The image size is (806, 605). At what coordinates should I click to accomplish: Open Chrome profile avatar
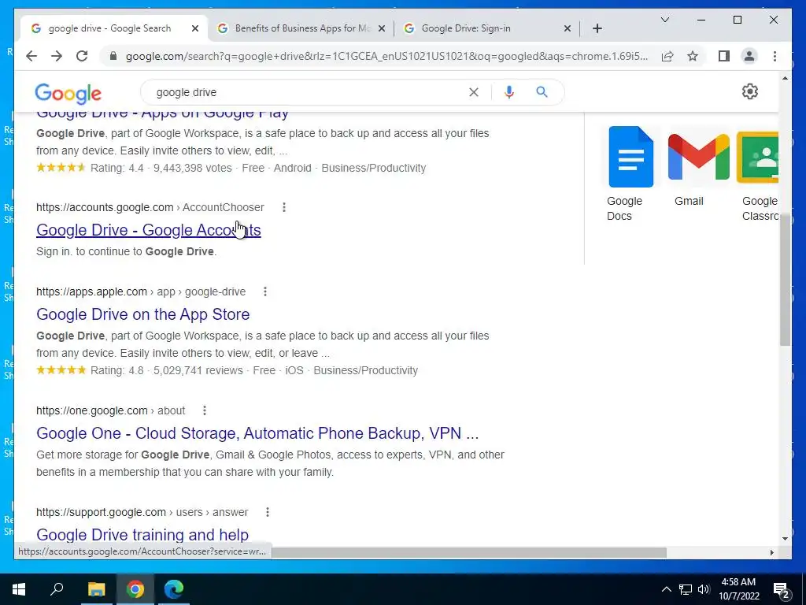(x=749, y=56)
